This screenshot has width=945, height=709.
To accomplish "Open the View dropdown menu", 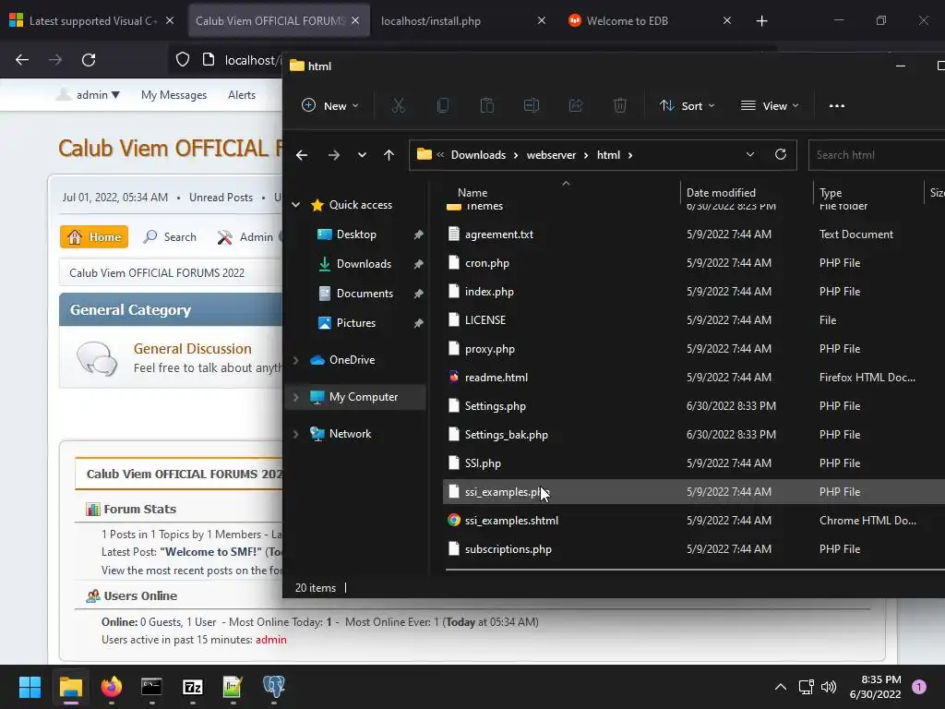I will 770,105.
